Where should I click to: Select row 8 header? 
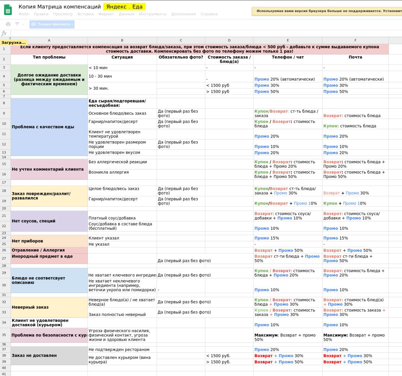point(4,103)
